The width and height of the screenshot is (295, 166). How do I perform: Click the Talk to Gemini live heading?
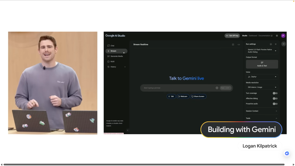coord(187,78)
